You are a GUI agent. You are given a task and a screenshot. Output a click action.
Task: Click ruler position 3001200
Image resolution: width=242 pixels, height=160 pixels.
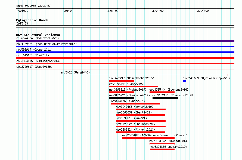click(x=113, y=11)
